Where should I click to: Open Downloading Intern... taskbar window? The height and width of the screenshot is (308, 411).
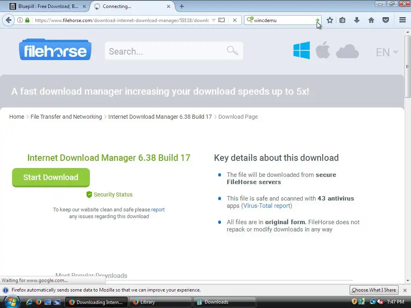coord(96,302)
